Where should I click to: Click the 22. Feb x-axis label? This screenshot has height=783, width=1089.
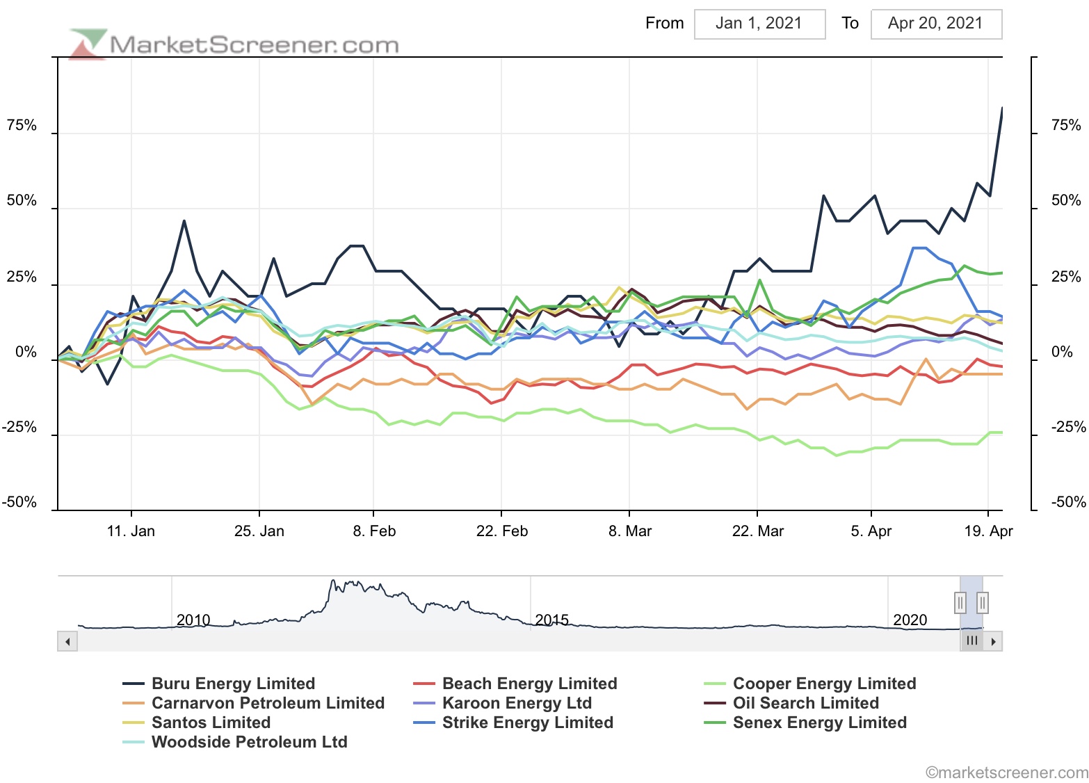click(502, 531)
